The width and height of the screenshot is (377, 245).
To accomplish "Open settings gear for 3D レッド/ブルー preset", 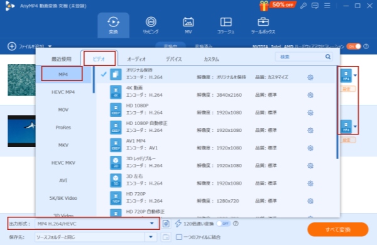I will pos(310,166).
